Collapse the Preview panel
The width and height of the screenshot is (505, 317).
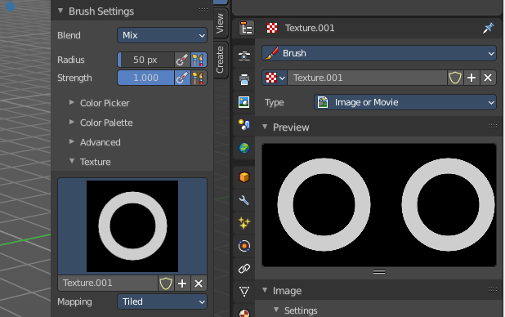pos(265,127)
